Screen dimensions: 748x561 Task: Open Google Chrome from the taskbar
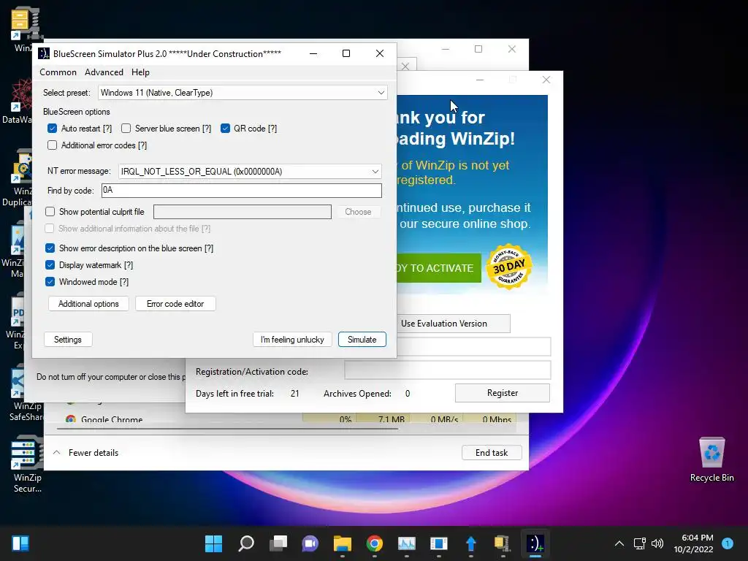(375, 543)
